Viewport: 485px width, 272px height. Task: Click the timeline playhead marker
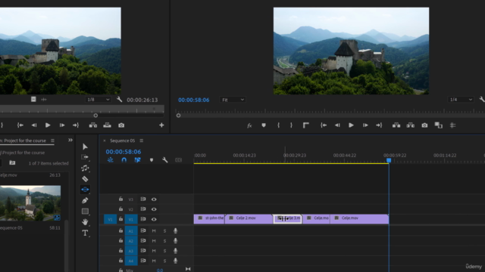[389, 160]
